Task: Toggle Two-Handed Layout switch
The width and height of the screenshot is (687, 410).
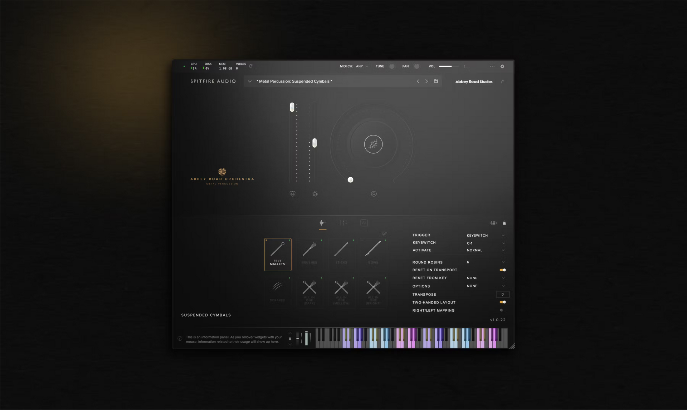Action: pyautogui.click(x=503, y=302)
